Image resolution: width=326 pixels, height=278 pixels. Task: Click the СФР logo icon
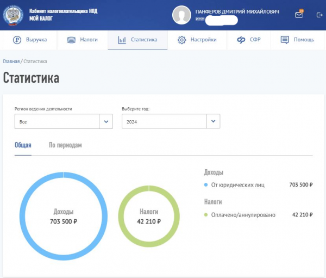coord(241,40)
